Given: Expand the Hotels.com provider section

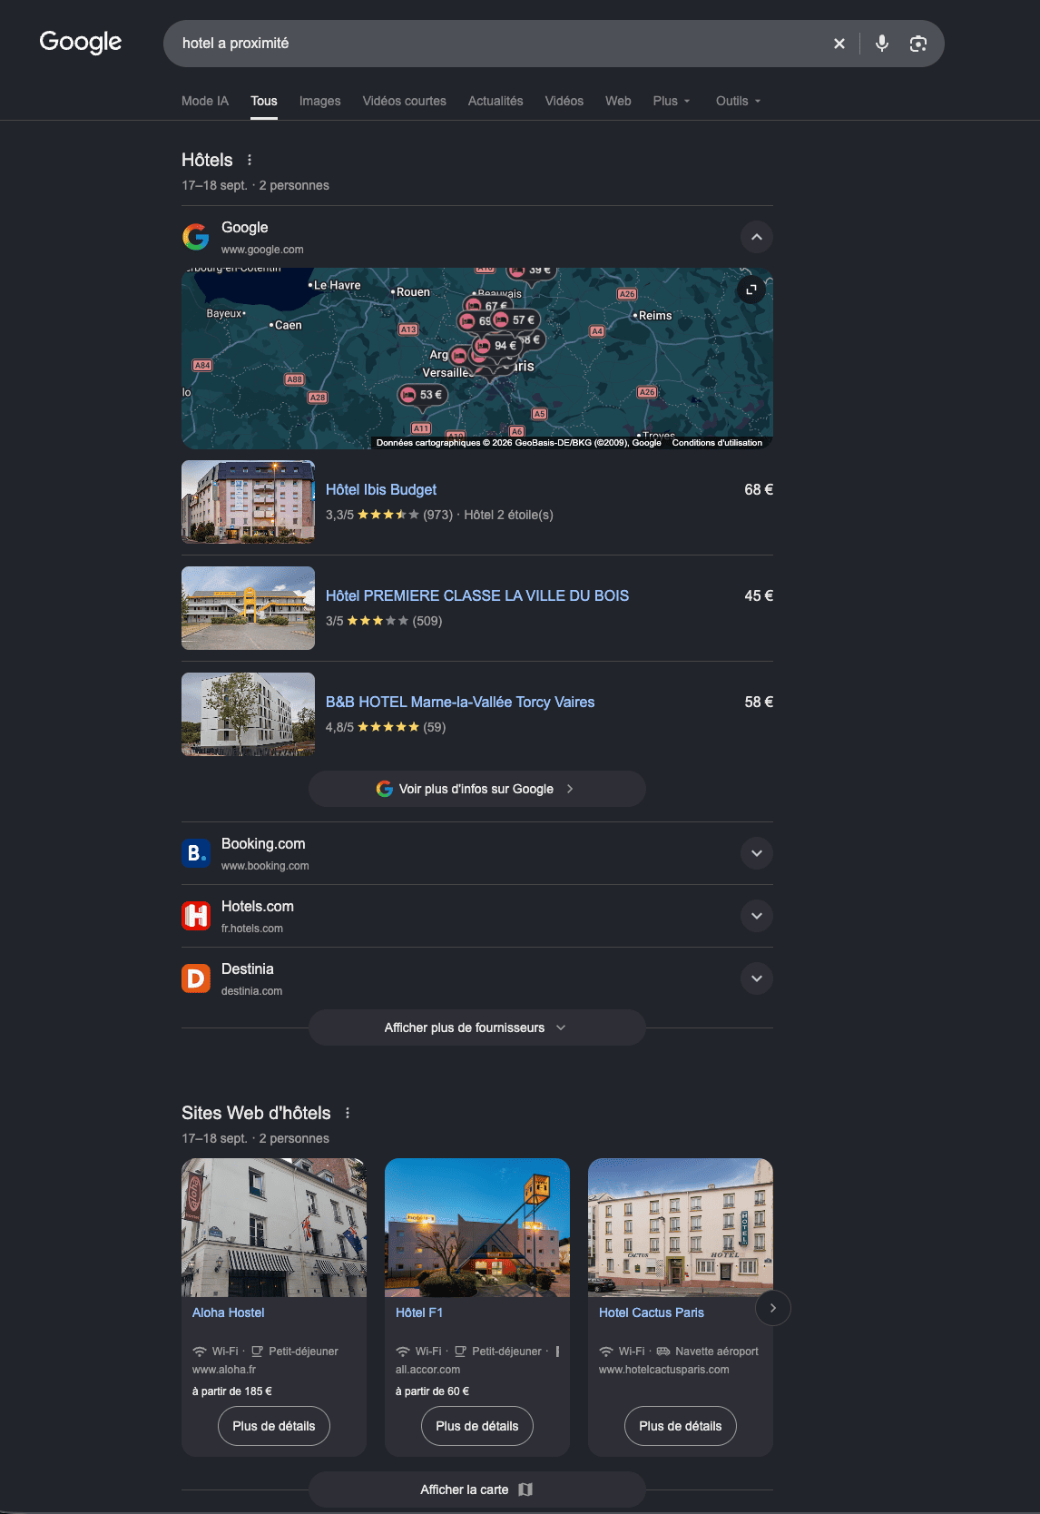Looking at the screenshot, I should [x=757, y=916].
